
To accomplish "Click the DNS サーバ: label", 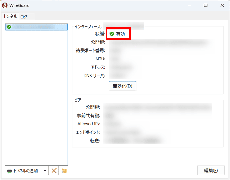I will [94, 76].
